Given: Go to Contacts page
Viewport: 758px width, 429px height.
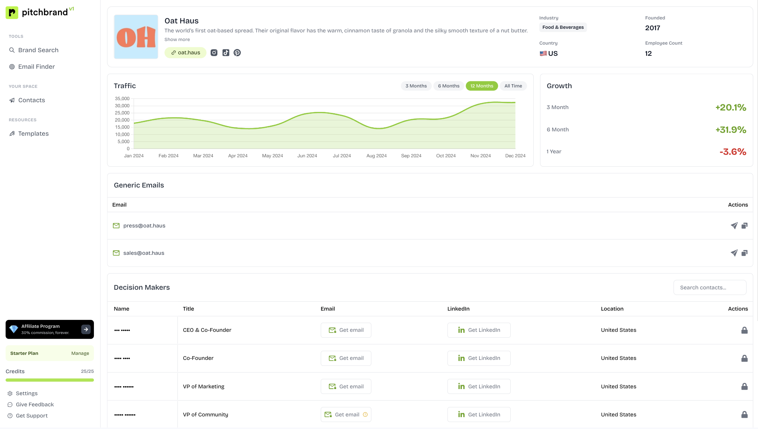Looking at the screenshot, I should click(27, 100).
